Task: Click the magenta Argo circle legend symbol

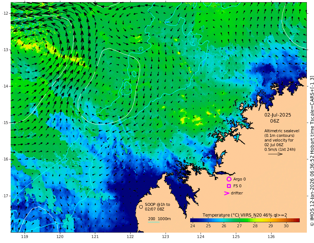Action: [229, 179]
